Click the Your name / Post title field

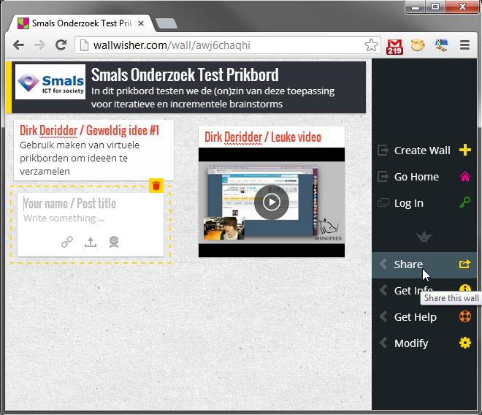click(x=91, y=204)
